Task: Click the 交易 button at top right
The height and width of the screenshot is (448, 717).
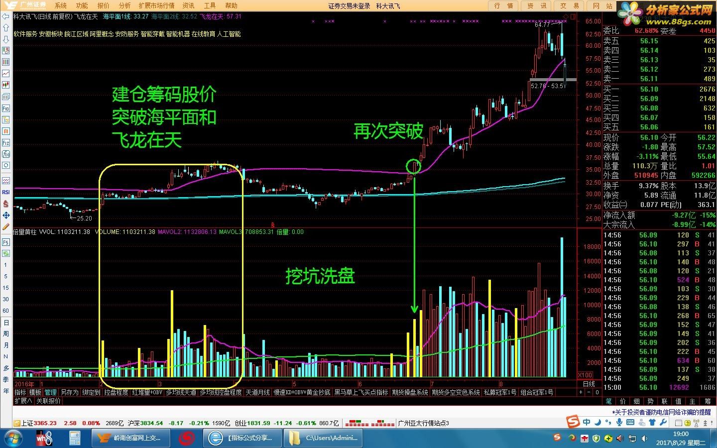Action: tap(570, 5)
